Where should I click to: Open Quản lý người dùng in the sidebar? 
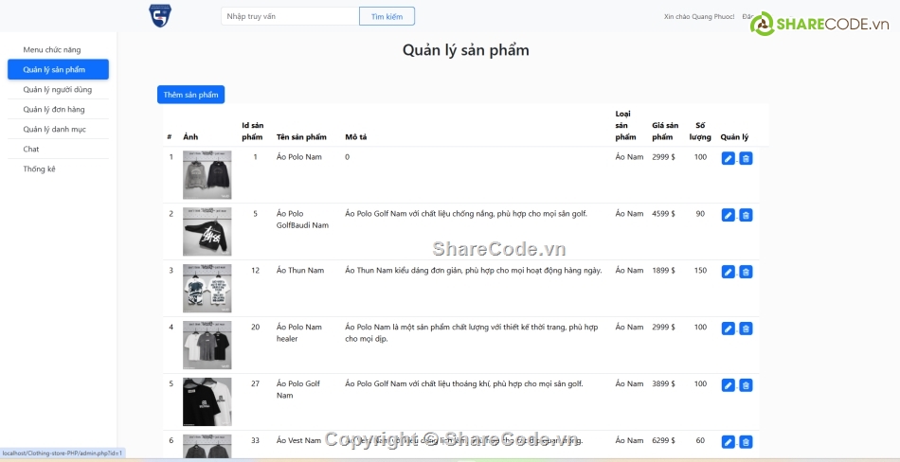pyautogui.click(x=58, y=90)
